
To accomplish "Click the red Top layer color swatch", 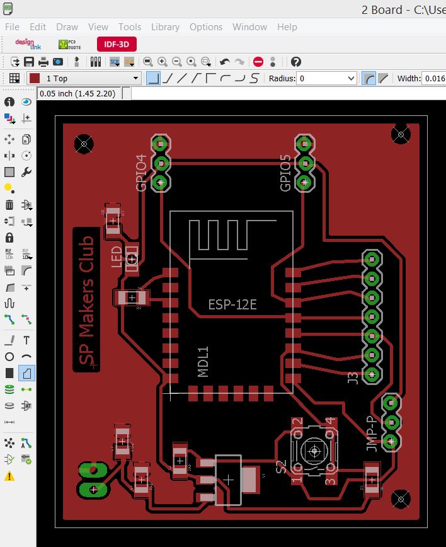I will pos(35,79).
